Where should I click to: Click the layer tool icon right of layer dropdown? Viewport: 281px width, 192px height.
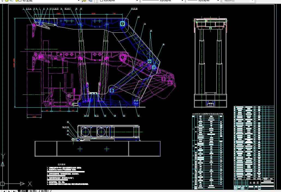tap(84, 1)
